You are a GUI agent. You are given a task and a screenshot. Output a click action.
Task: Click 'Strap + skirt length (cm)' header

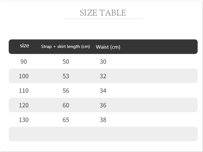point(65,47)
